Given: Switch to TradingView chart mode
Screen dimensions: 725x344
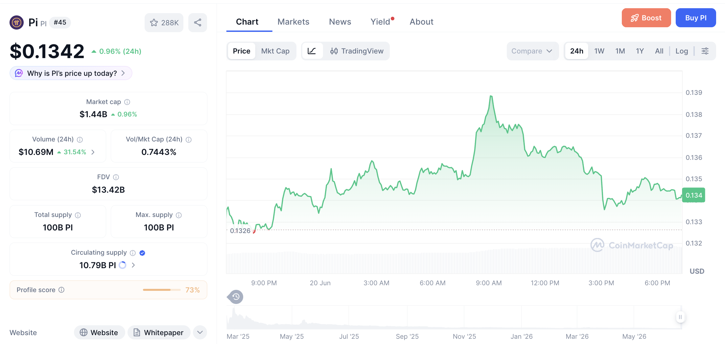Looking at the screenshot, I should (357, 51).
